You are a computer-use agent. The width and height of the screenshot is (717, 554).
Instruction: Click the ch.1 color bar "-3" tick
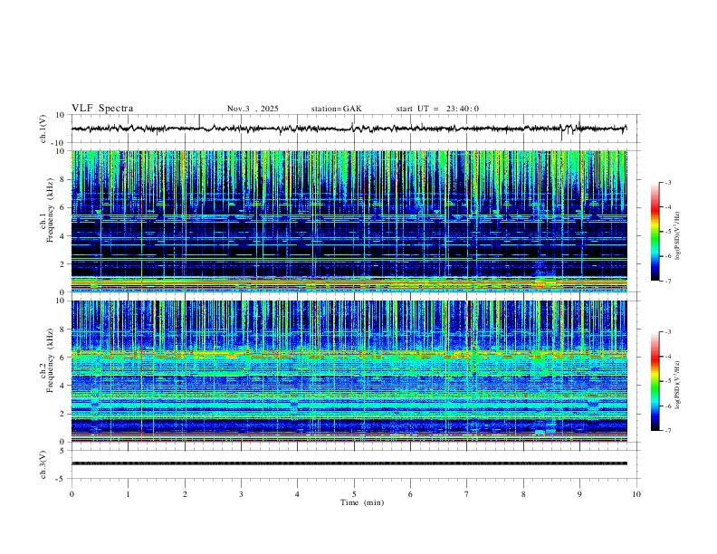[x=668, y=182]
